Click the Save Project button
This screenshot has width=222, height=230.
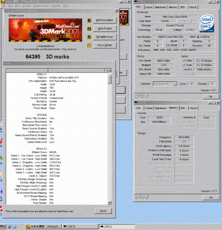(x=105, y=28)
